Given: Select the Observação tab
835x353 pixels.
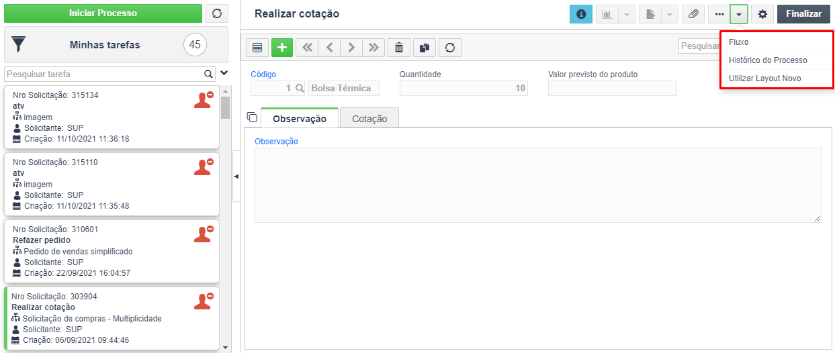Looking at the screenshot, I should tap(300, 118).
